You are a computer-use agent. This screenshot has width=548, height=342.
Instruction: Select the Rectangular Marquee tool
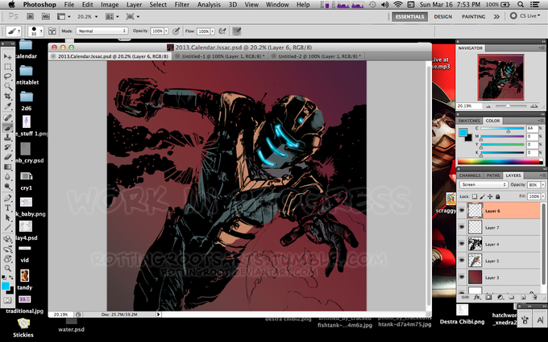click(8, 66)
